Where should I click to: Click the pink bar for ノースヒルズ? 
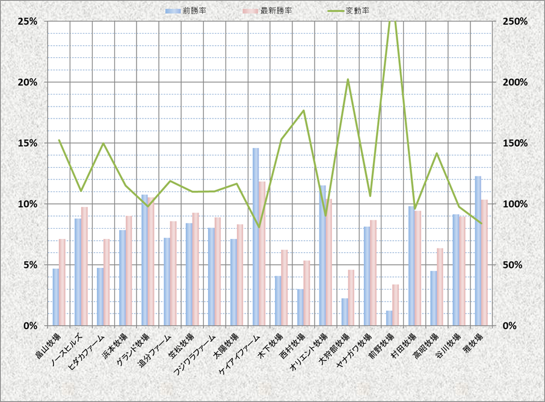tap(85, 266)
